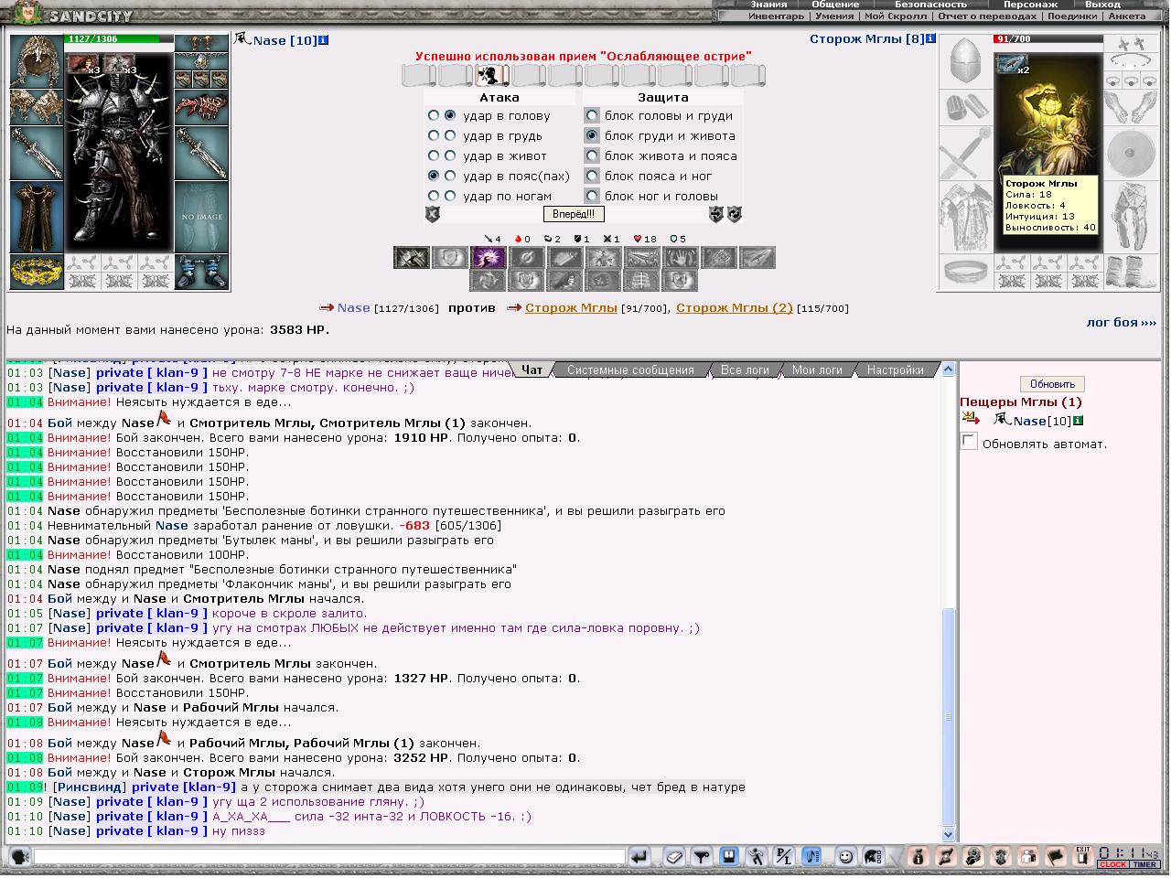Image resolution: width=1171 pixels, height=878 pixels.
Task: Click the X shield icon left of Вперёд
Action: click(x=433, y=214)
